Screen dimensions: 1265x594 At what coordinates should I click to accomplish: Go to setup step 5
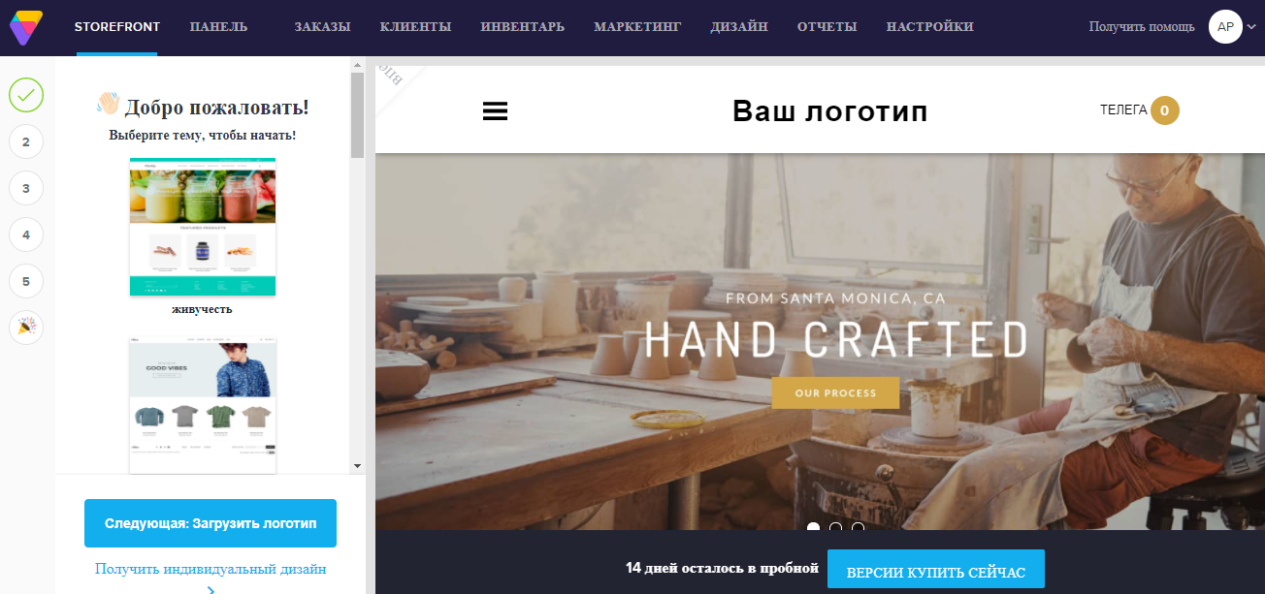(26, 281)
